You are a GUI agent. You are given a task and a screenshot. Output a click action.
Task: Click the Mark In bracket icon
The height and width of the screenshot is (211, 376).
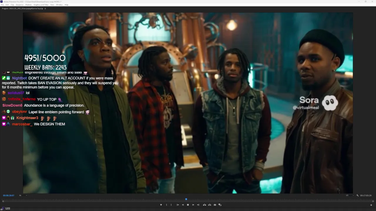tap(166, 205)
